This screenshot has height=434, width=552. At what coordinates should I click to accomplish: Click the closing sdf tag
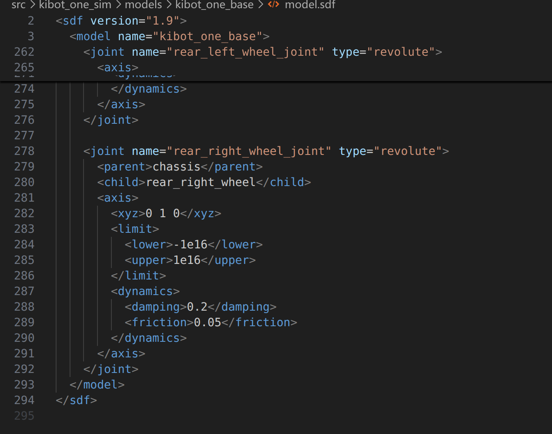click(x=77, y=400)
